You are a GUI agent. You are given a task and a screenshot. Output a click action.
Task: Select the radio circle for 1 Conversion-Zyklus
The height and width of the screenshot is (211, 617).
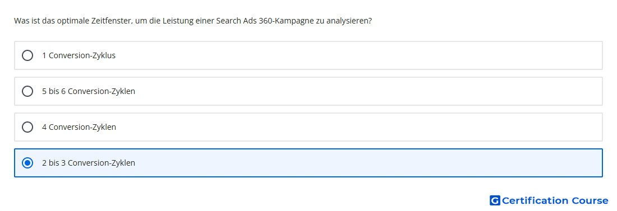tap(27, 55)
